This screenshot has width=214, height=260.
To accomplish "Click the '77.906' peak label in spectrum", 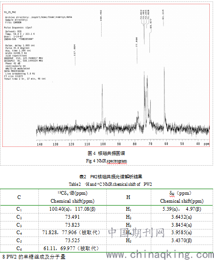I will click(x=137, y=42).
